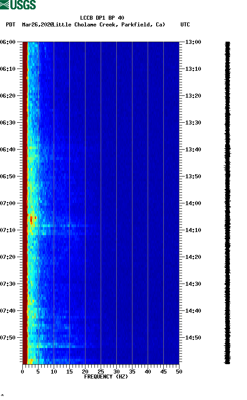Click the 50 Hz frequency tick label
Screen dimensions: 247x400
[x=179, y=372]
